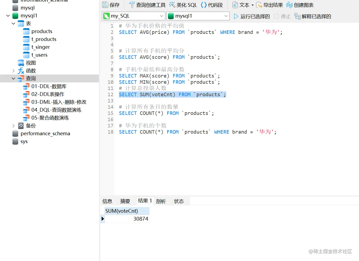Screen dimensions: 359x261
Task: Select the 结果 1 (Result 1) tab
Action: point(145,201)
